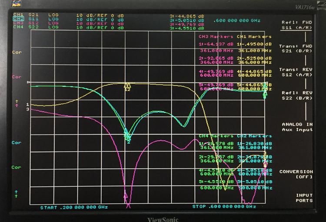
Task: Click marker 1 triangle on yellow S21 trace
Action: (127, 85)
